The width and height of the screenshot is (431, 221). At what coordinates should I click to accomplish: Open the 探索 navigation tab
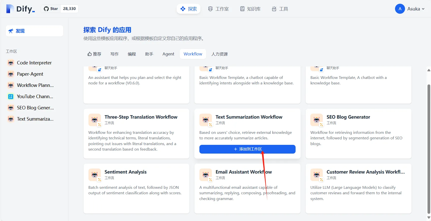point(189,9)
